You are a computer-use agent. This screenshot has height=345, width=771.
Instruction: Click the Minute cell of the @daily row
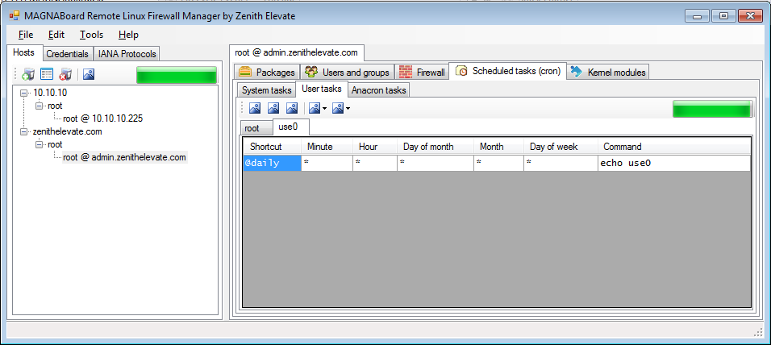[327, 163]
